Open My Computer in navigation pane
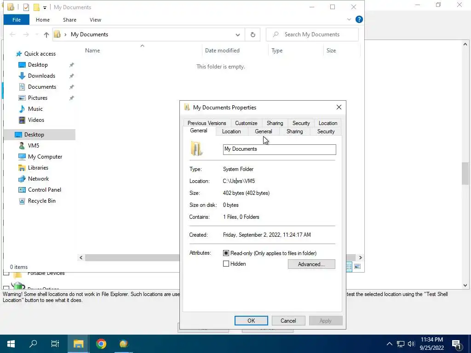The image size is (471, 353). click(45, 157)
